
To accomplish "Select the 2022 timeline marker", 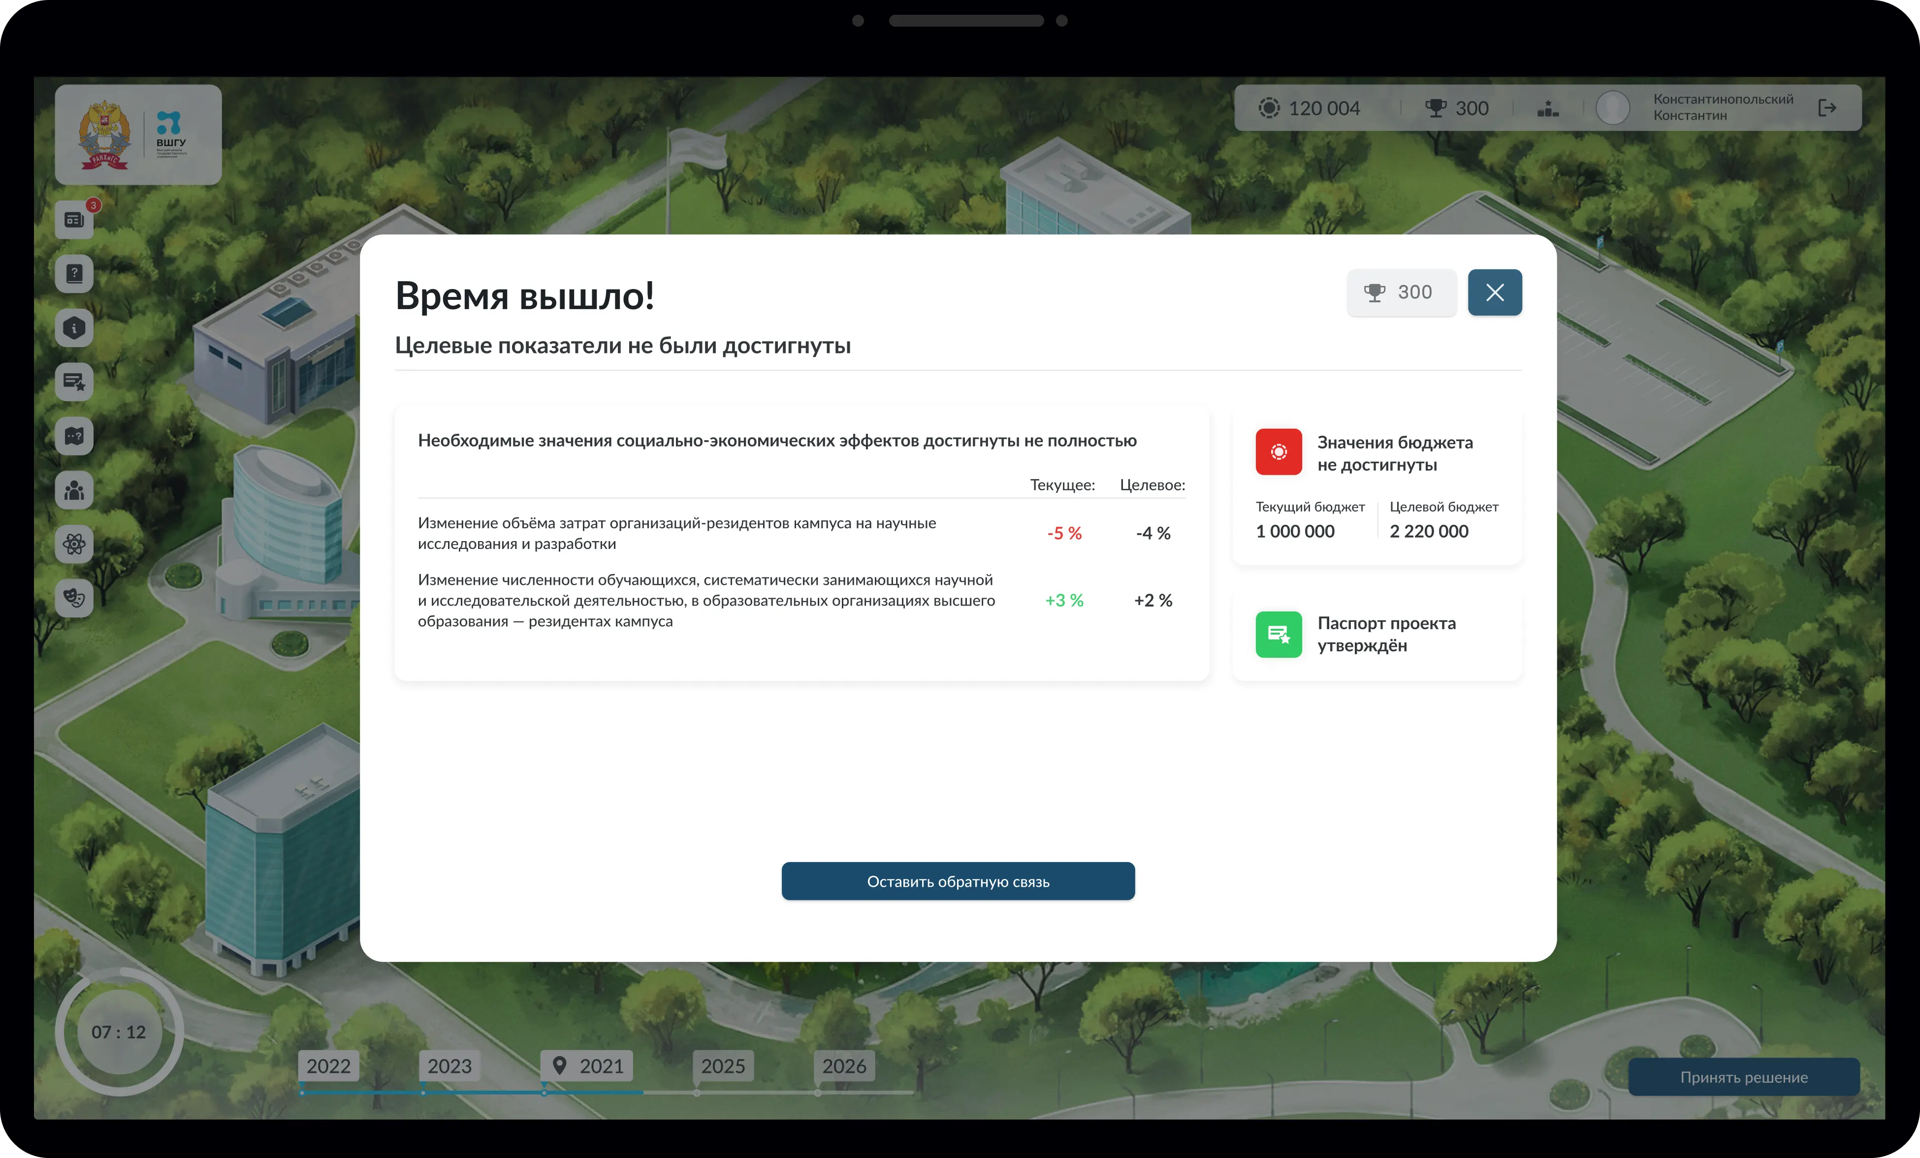I will (x=328, y=1066).
